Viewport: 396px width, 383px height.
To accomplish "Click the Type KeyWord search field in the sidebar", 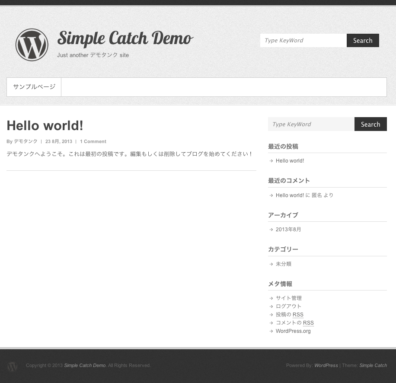I will tap(311, 124).
